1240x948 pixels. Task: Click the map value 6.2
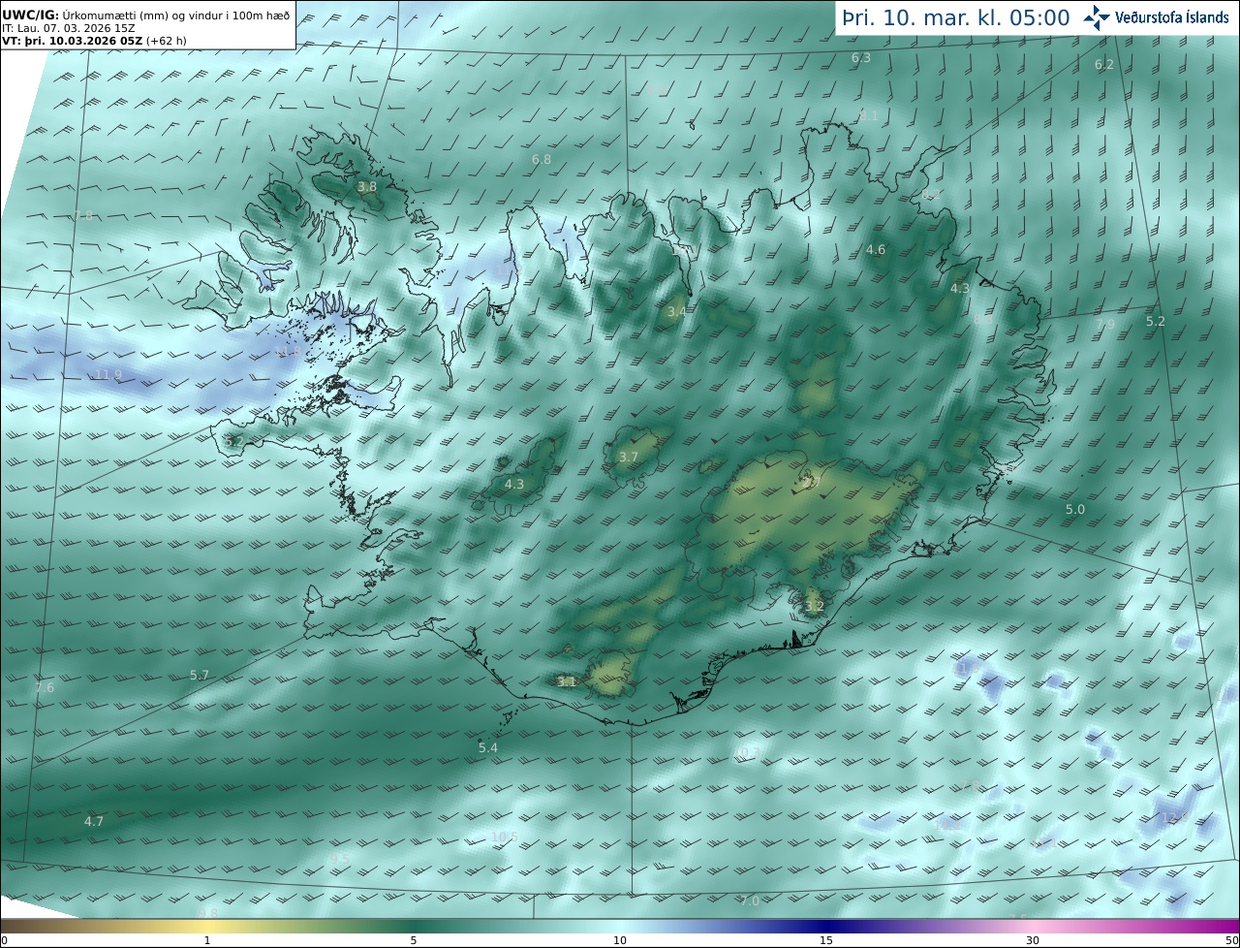(1104, 65)
